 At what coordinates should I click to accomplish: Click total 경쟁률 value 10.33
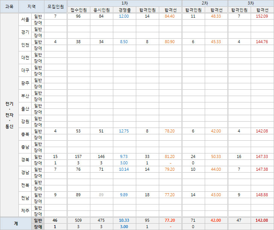pyautogui.click(x=124, y=220)
